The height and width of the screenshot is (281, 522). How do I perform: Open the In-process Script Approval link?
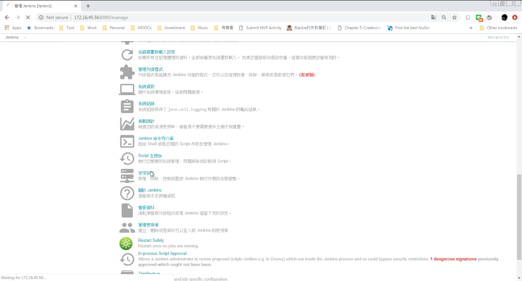coord(162,253)
